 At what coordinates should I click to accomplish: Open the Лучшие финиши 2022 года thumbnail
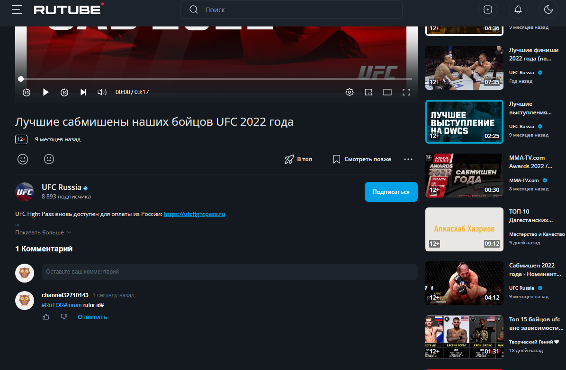464,68
